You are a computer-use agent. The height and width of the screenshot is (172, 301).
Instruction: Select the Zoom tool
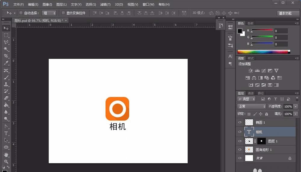pyautogui.click(x=6, y=161)
